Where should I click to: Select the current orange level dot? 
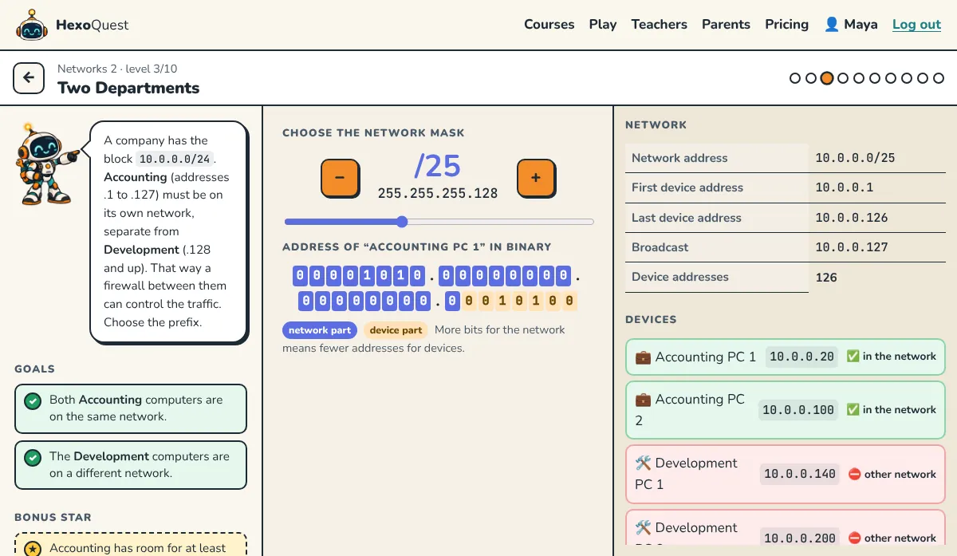point(827,78)
